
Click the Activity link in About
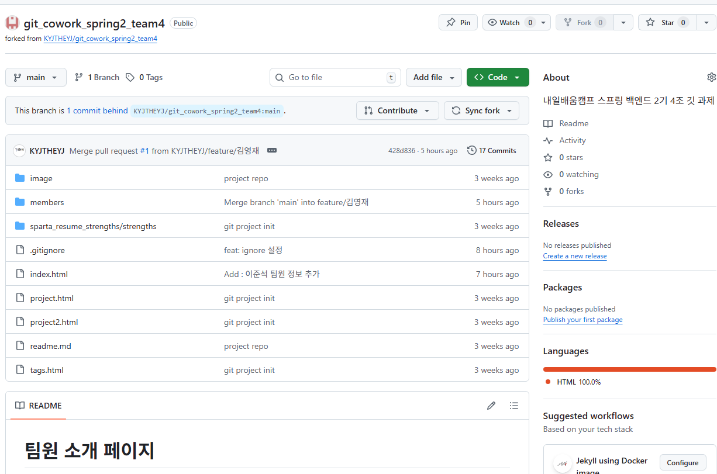573,140
